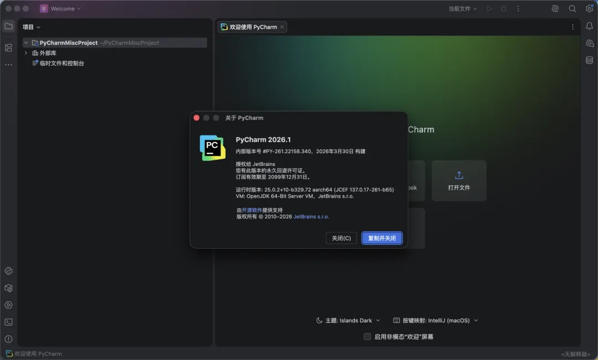Open the AI chat panel in right sidebar
The width and height of the screenshot is (598, 360).
coord(590,43)
